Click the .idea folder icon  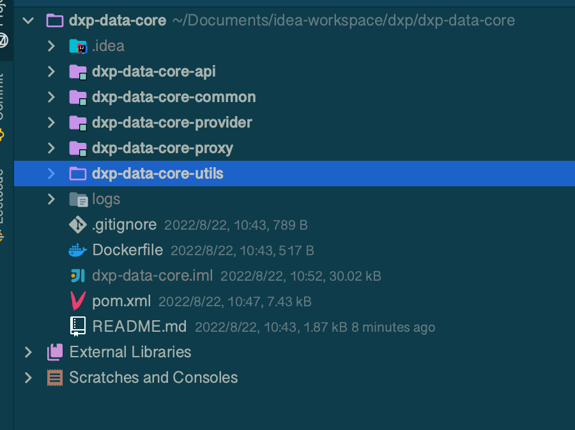77,47
